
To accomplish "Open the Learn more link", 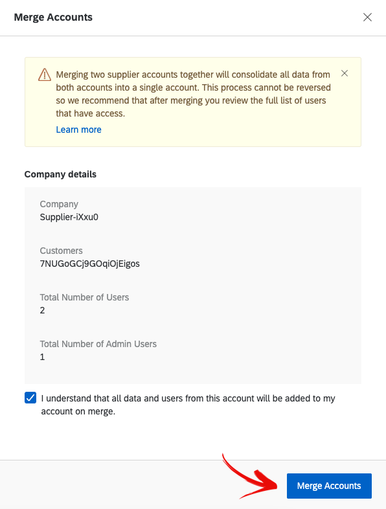I will 78,130.
